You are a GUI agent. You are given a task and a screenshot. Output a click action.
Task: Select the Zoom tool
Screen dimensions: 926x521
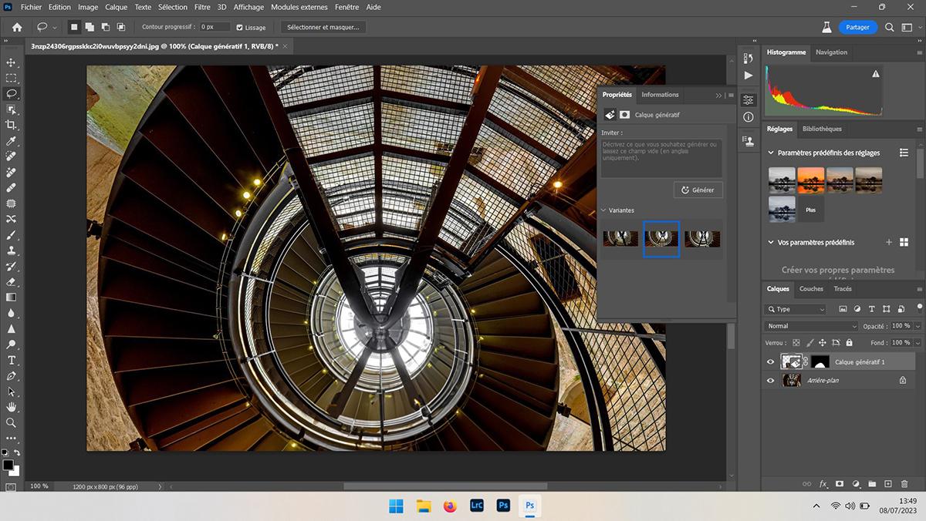[11, 422]
